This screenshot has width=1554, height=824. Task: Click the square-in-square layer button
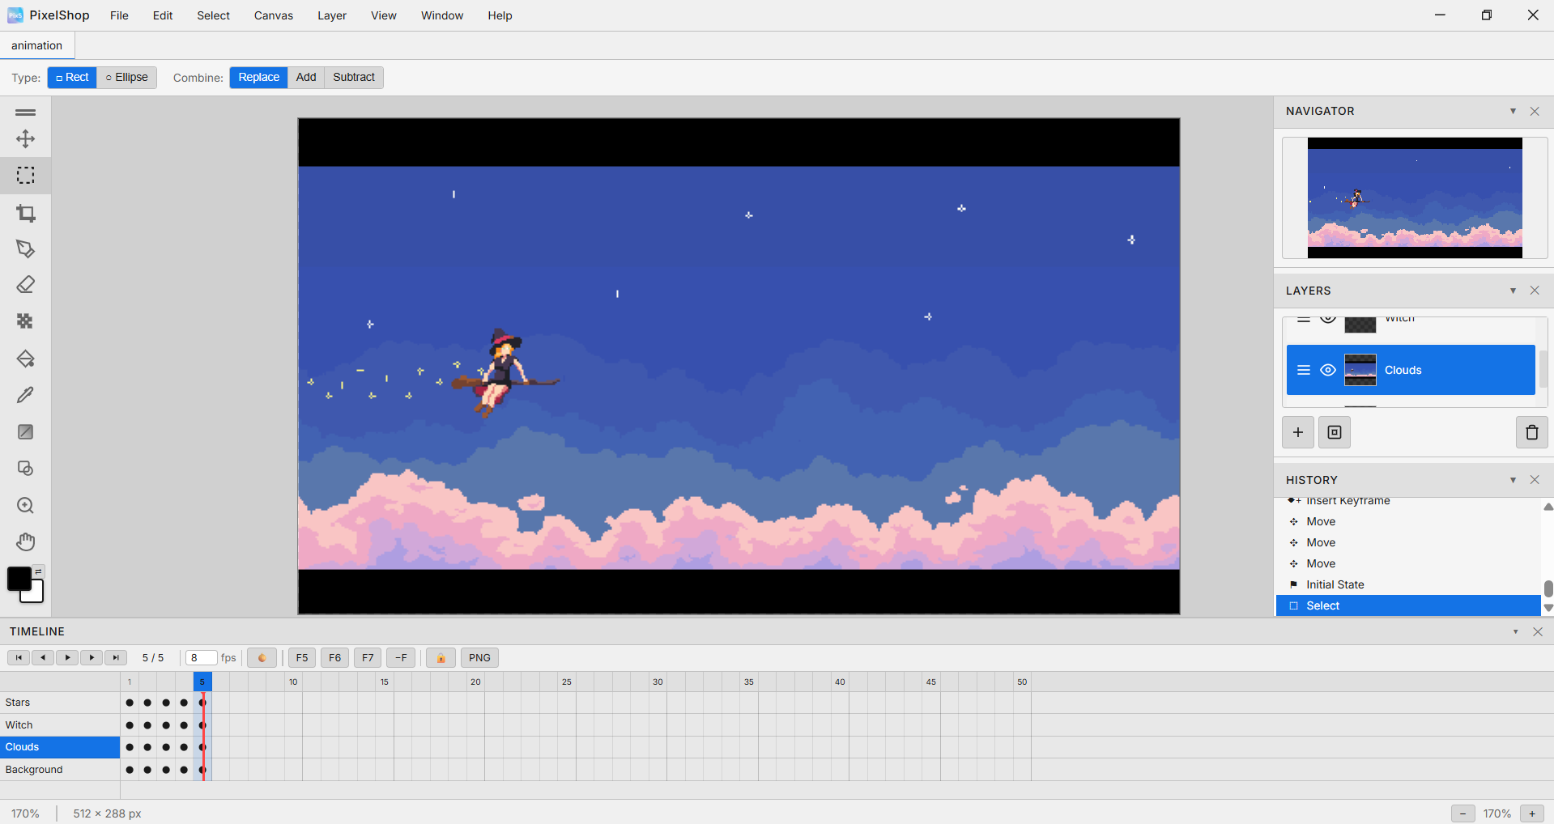[x=1335, y=432]
